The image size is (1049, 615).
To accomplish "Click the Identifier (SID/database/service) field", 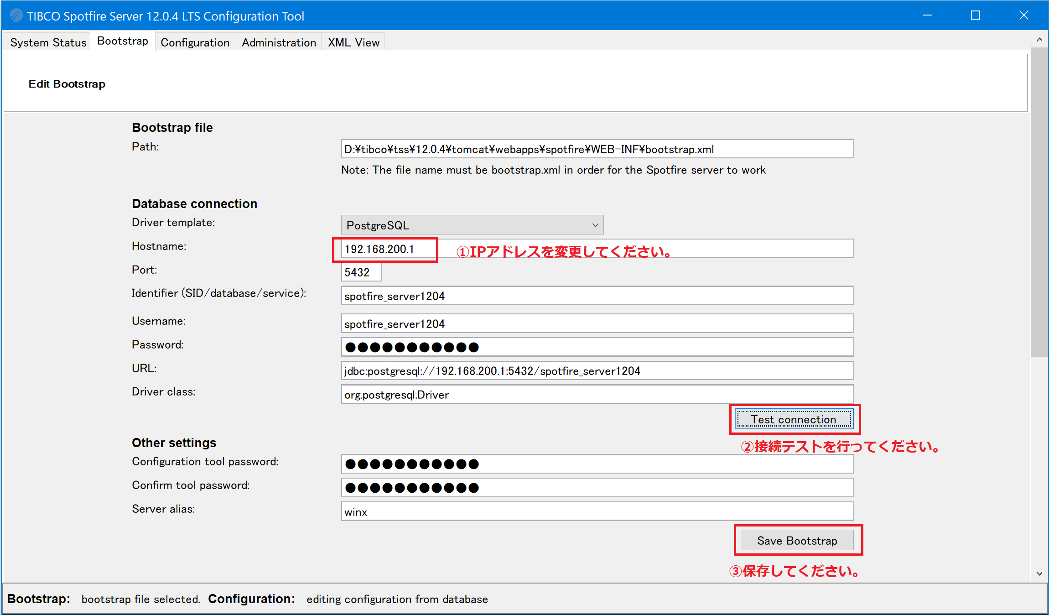I will 597,296.
